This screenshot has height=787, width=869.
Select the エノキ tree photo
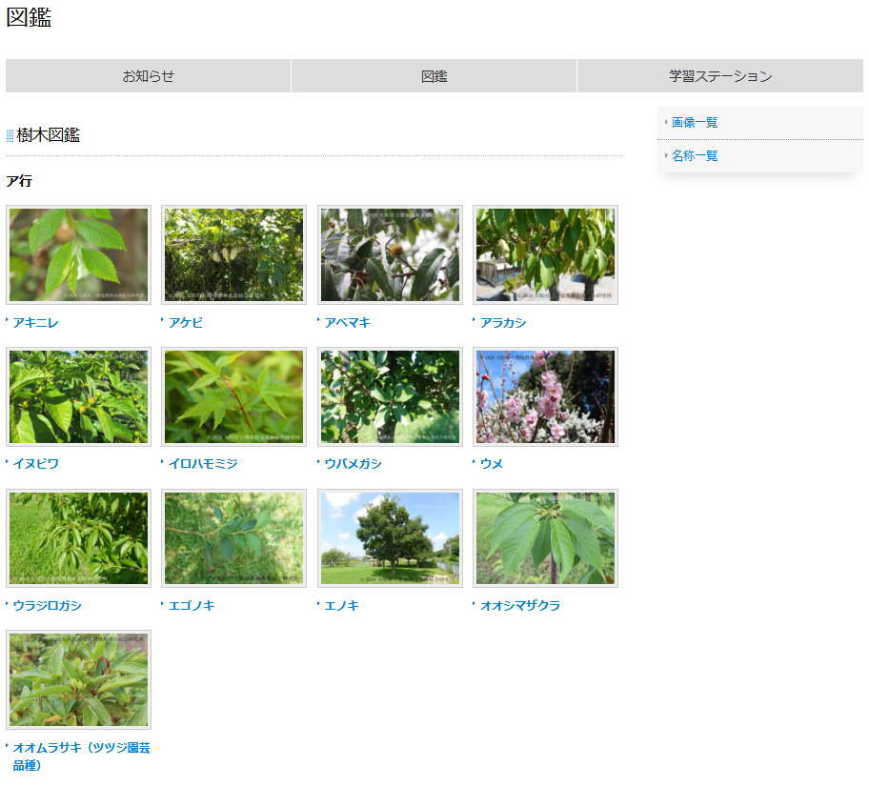[x=390, y=538]
